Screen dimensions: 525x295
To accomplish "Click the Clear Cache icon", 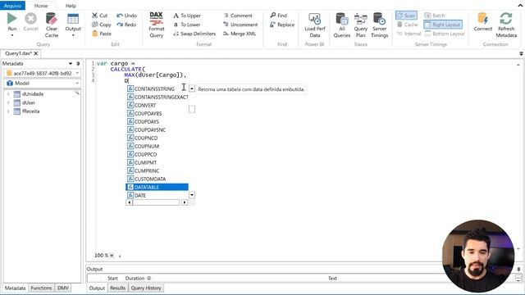I will pos(52,19).
